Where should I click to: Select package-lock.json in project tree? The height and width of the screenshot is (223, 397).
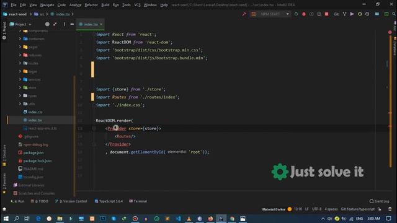(x=37, y=161)
